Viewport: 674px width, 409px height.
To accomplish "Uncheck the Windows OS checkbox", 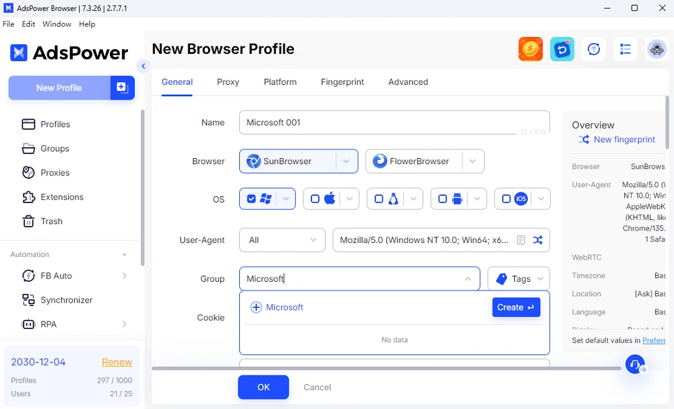I will tap(251, 198).
